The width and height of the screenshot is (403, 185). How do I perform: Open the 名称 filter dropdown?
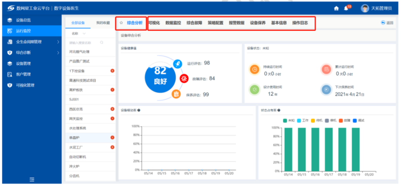[x=78, y=34]
